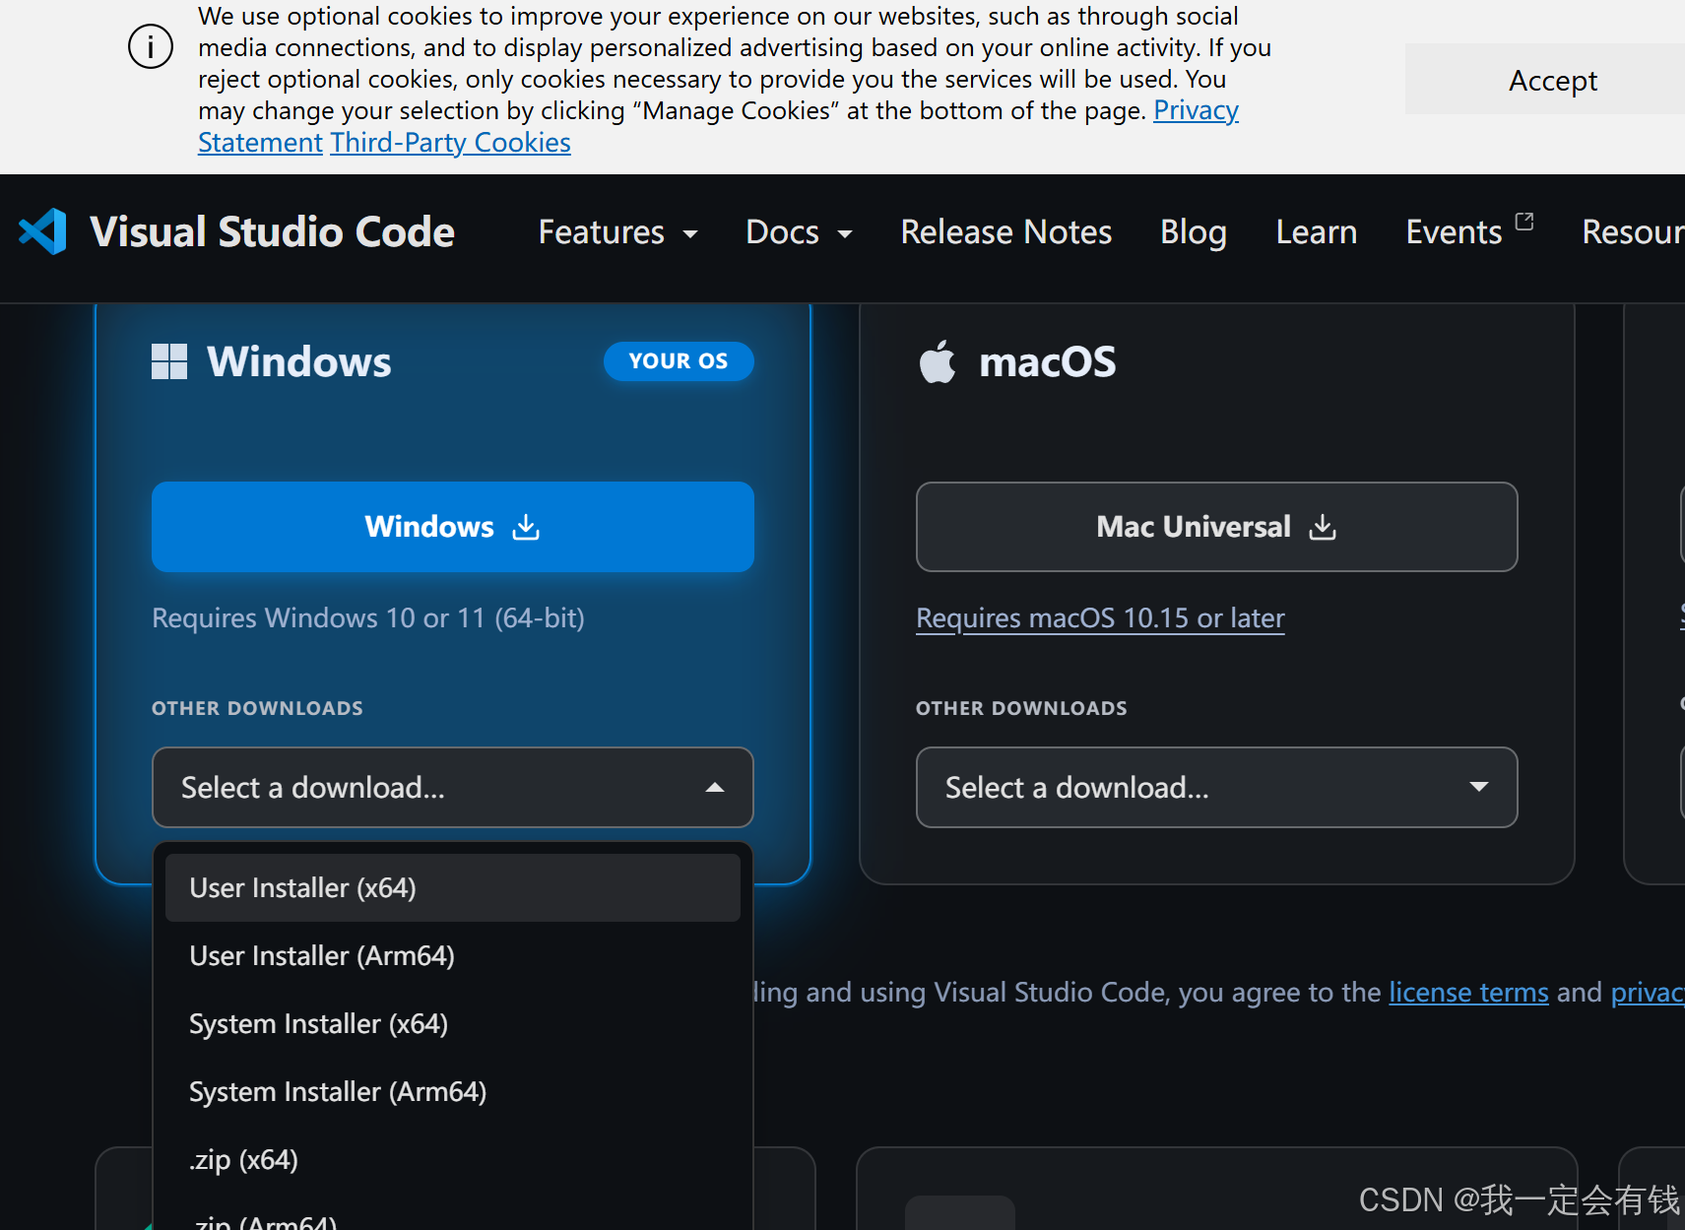The height and width of the screenshot is (1230, 1685).
Task: Choose System Installer (x64) option
Action: pyautogui.click(x=453, y=1024)
